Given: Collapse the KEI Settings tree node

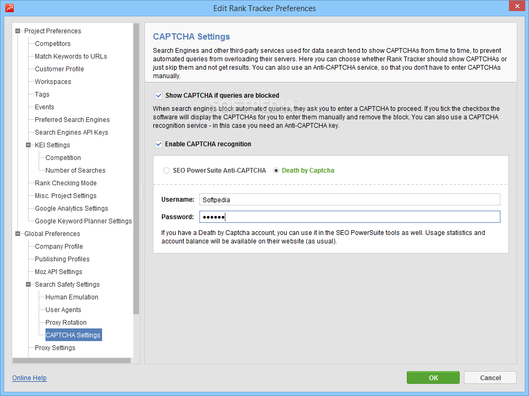Looking at the screenshot, I should pyautogui.click(x=29, y=145).
